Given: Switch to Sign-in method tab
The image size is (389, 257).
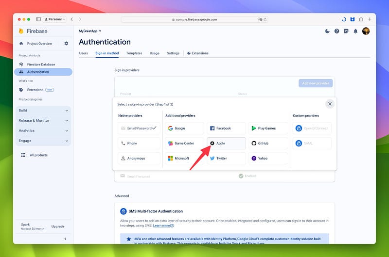Looking at the screenshot, I should point(107,53).
